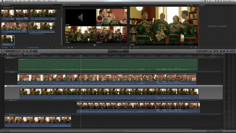Screen dimensions: 236x133
Task: Open the Music and Sound browser
Action: click(x=216, y=51)
